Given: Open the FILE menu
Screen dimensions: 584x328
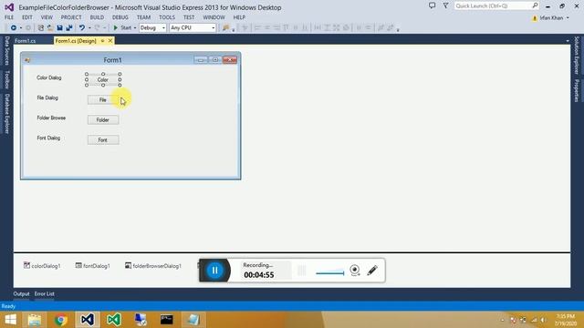Looking at the screenshot, I should pyautogui.click(x=9, y=17).
